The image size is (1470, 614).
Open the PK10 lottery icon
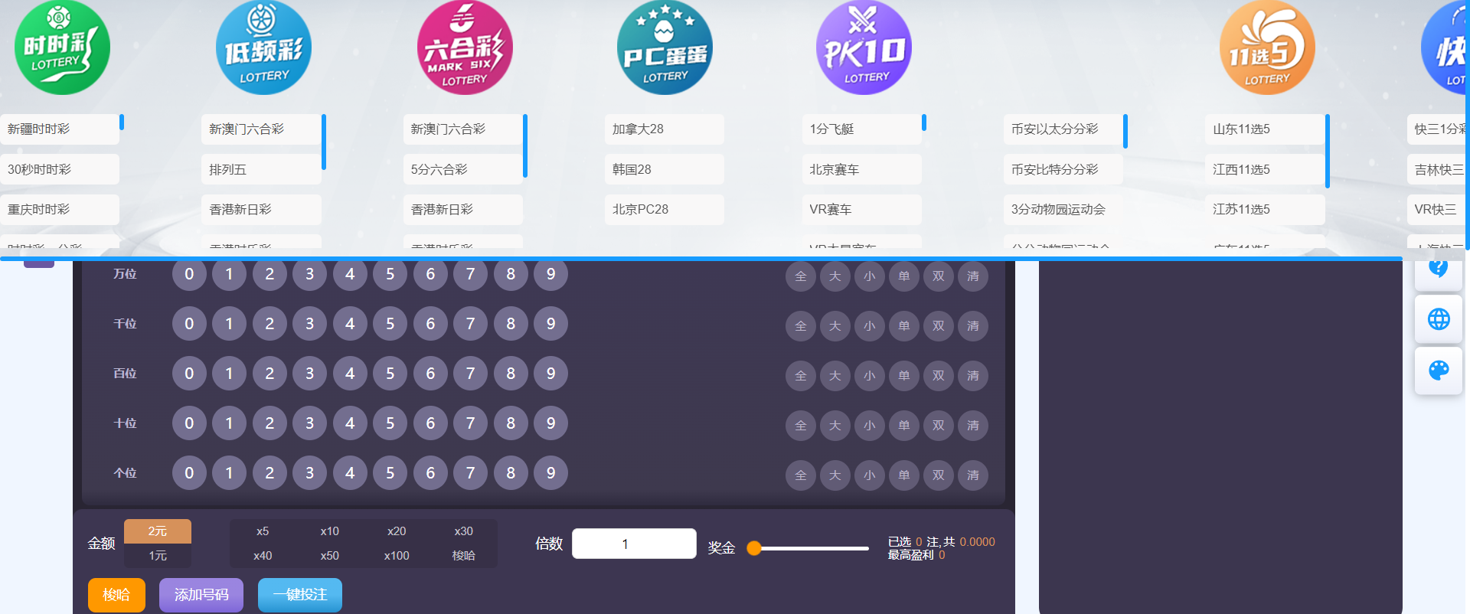click(864, 47)
